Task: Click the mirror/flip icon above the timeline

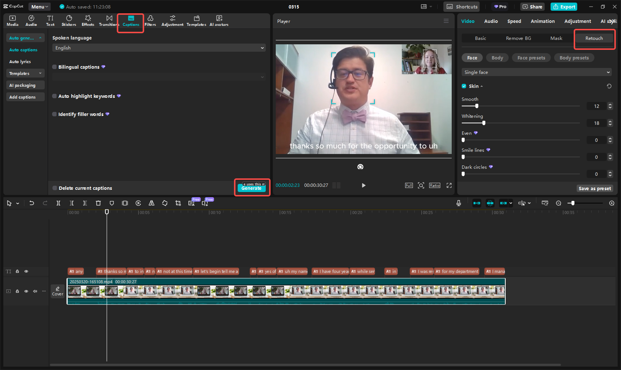Action: [x=151, y=203]
